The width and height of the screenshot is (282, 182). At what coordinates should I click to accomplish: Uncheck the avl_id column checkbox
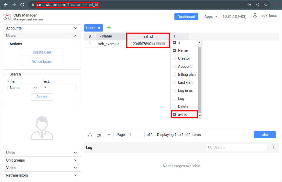click(x=174, y=115)
